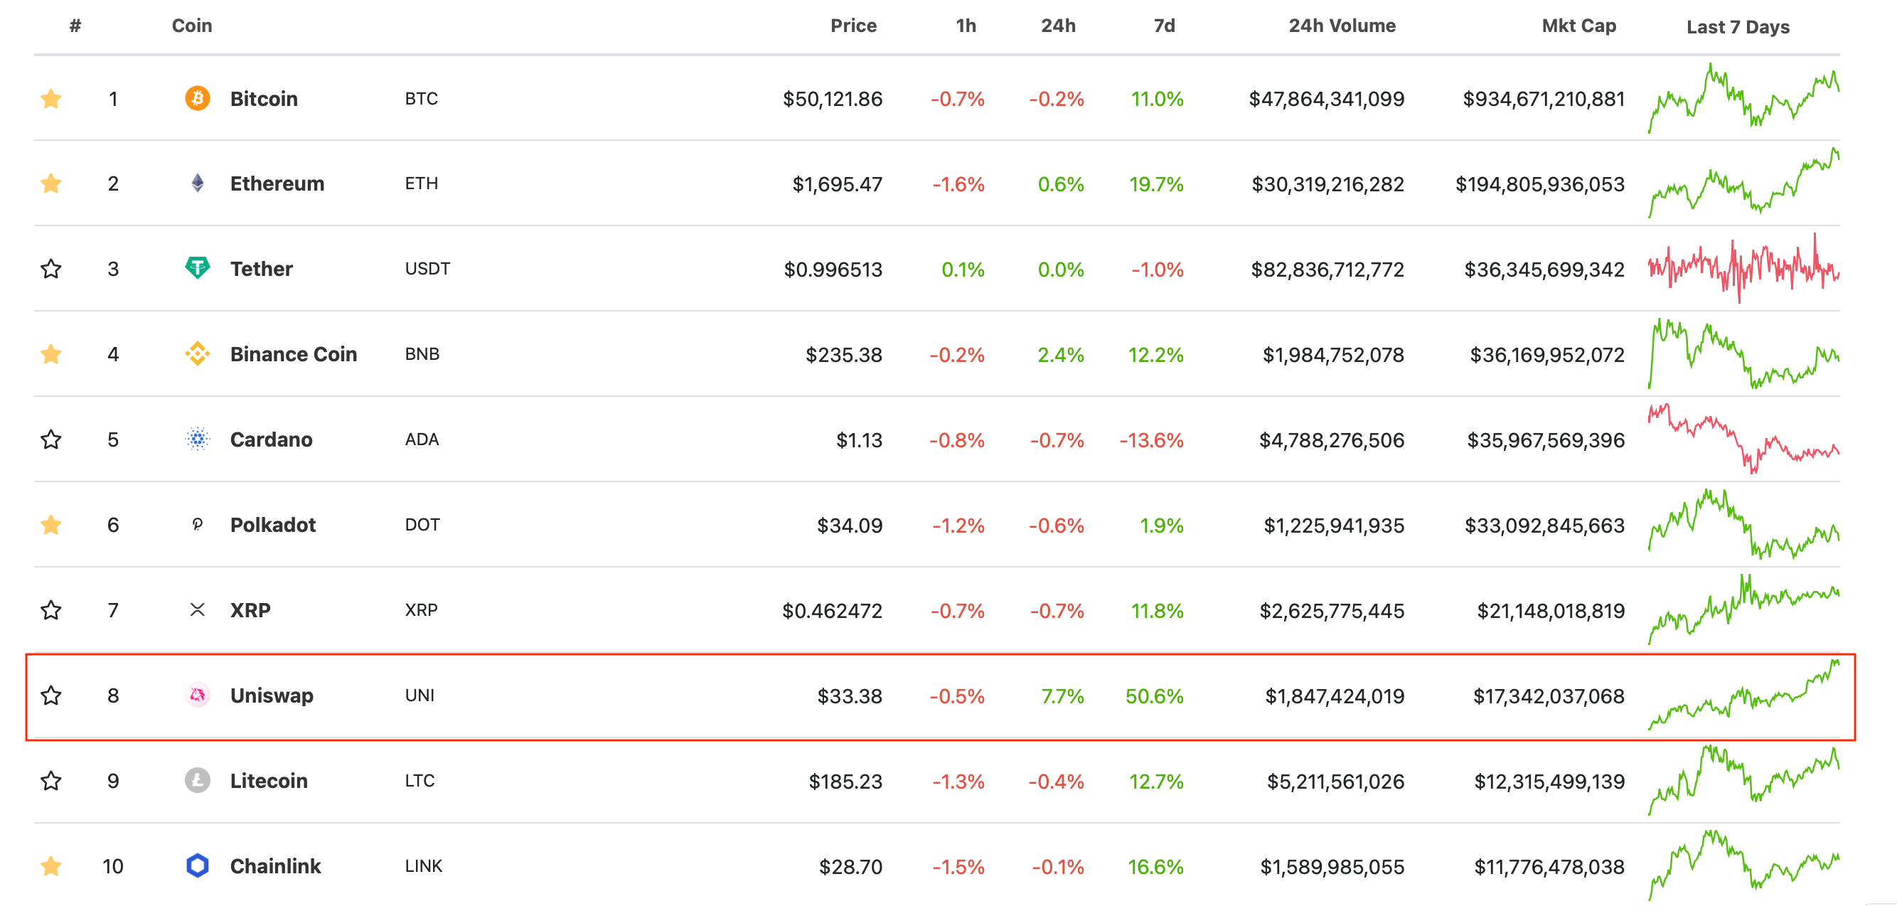Open the Polkadot coin page link
The width and height of the screenshot is (1897, 906).
[272, 526]
